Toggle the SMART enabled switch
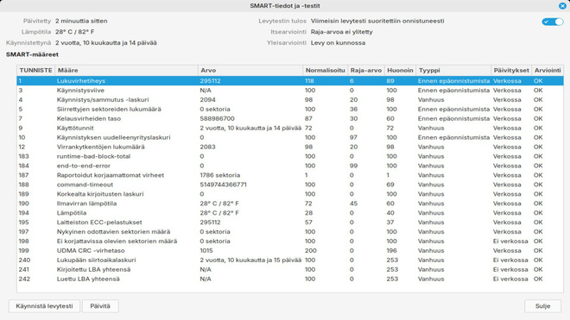Screen dimensions: 570x320 tap(553, 22)
